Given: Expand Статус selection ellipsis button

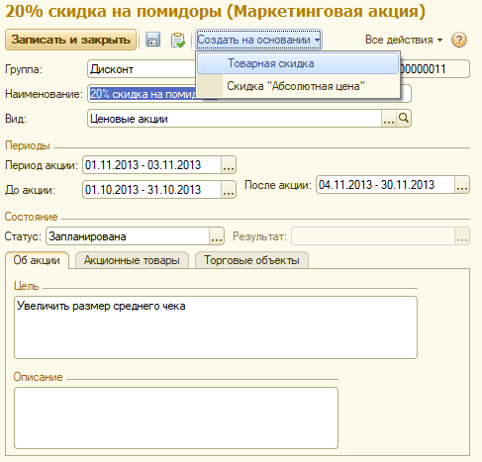Looking at the screenshot, I should tap(217, 236).
